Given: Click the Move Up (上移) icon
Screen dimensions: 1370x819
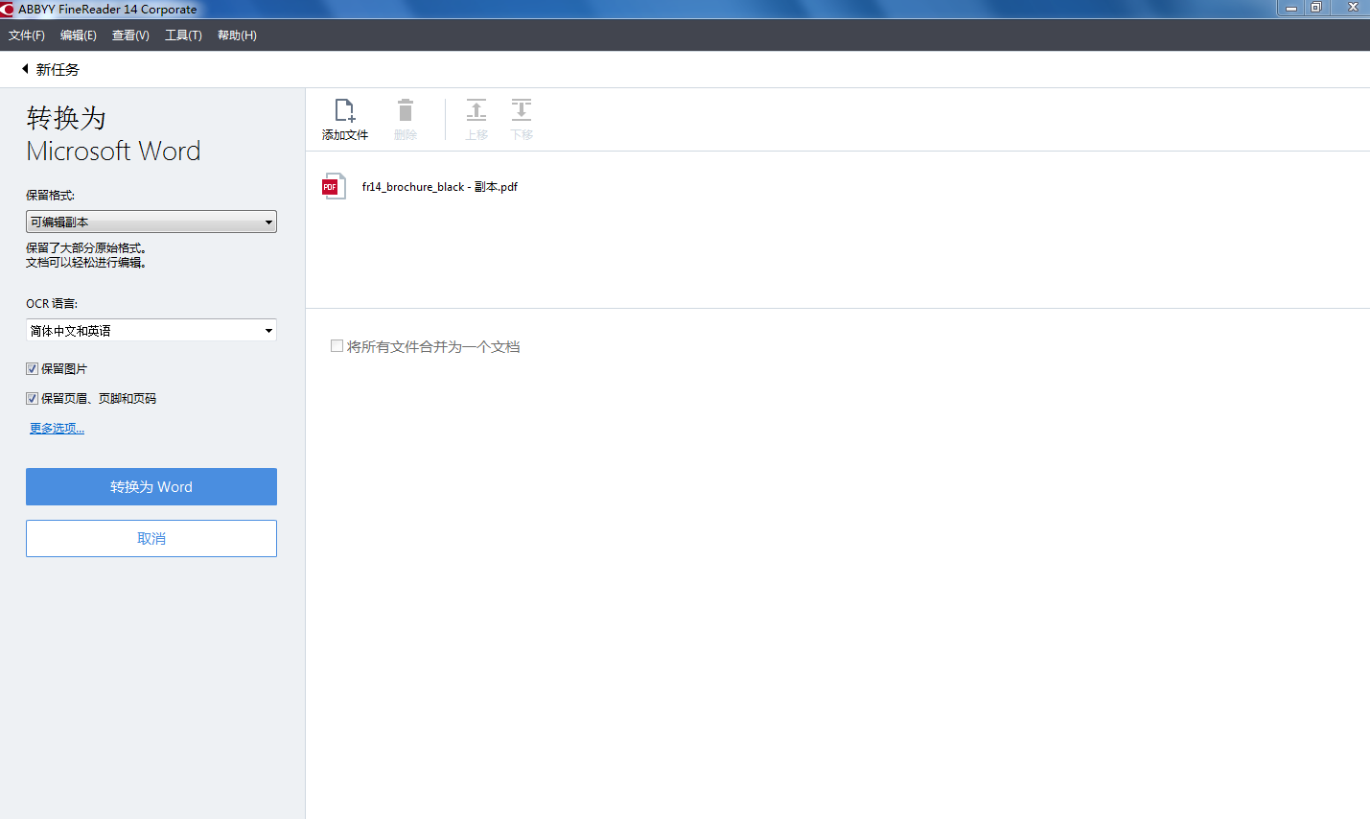Looking at the screenshot, I should (x=476, y=110).
